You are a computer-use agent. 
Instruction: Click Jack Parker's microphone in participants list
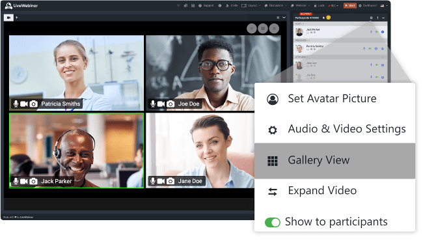[371, 32]
